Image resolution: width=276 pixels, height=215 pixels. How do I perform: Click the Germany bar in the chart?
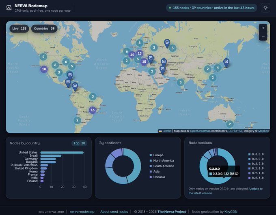pos(48,159)
